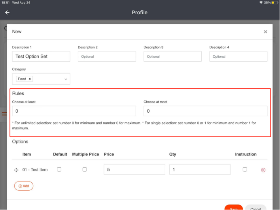280x210 pixels.
Task: Click the Cancel button
Action: click(x=255, y=208)
